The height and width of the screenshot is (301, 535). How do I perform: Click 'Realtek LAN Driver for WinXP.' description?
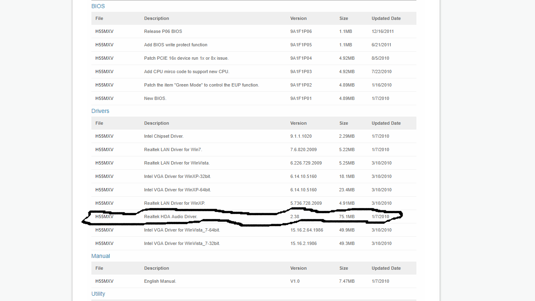tap(175, 203)
